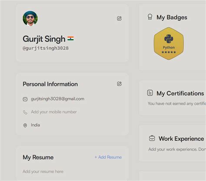
Task: Edit Personal Information with pencil icon
Action: pos(119,84)
